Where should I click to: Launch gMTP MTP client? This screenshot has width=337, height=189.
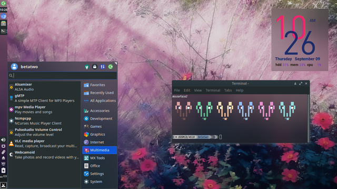point(44,98)
